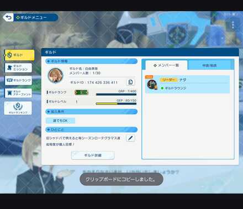Select the ギルド sidebar menu item
Image resolution: width=243 pixels, height=209 pixels.
click(x=19, y=55)
